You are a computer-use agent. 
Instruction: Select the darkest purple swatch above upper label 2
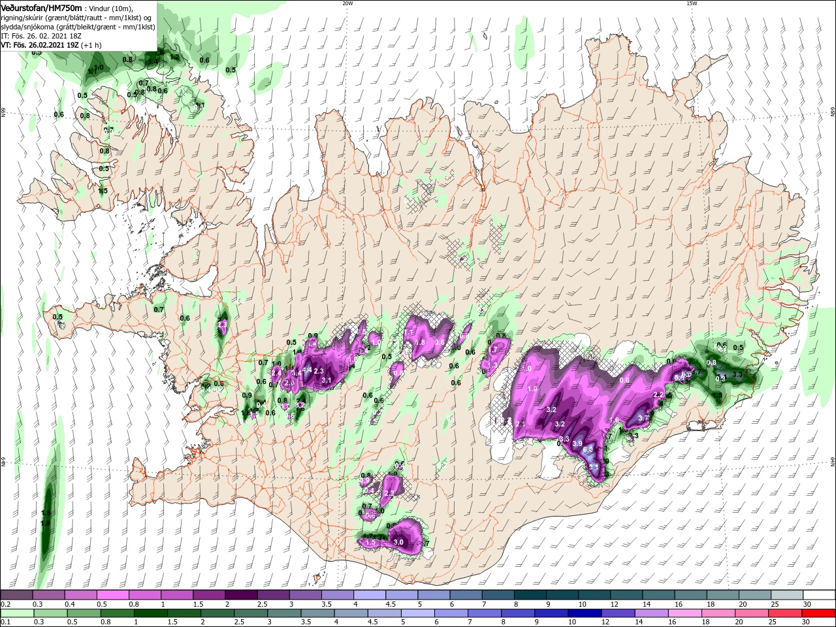(x=240, y=595)
